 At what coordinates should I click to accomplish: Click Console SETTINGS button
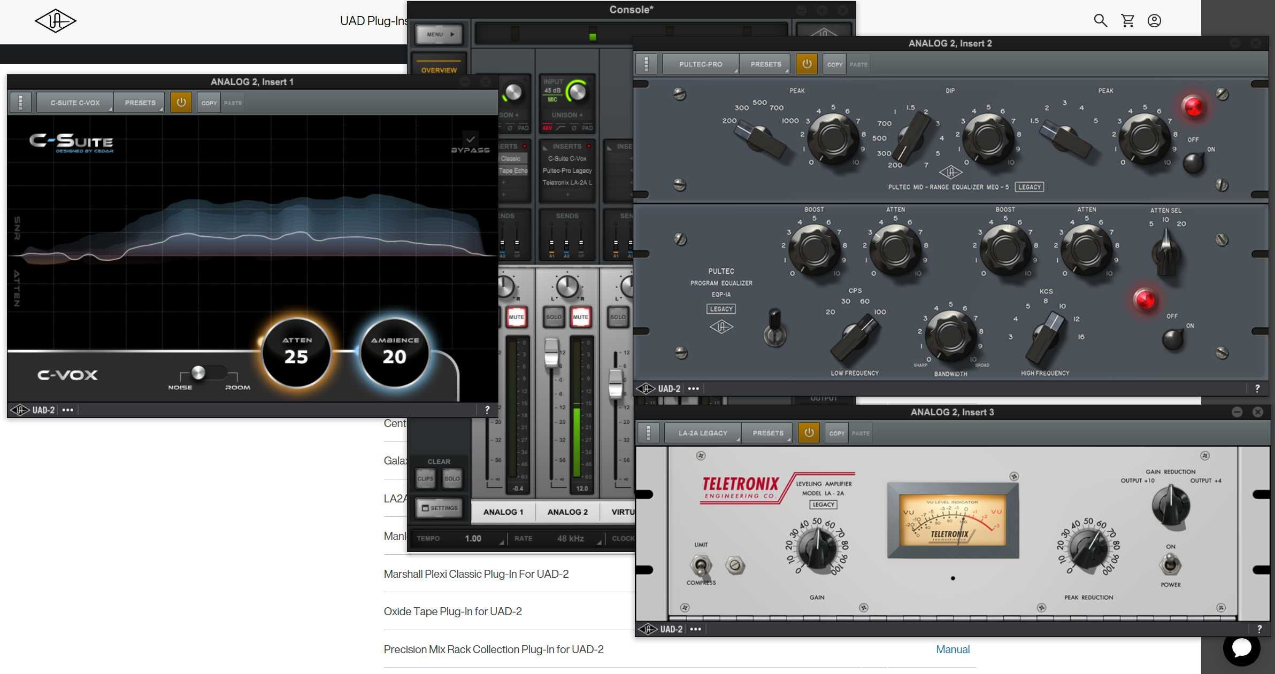click(439, 508)
